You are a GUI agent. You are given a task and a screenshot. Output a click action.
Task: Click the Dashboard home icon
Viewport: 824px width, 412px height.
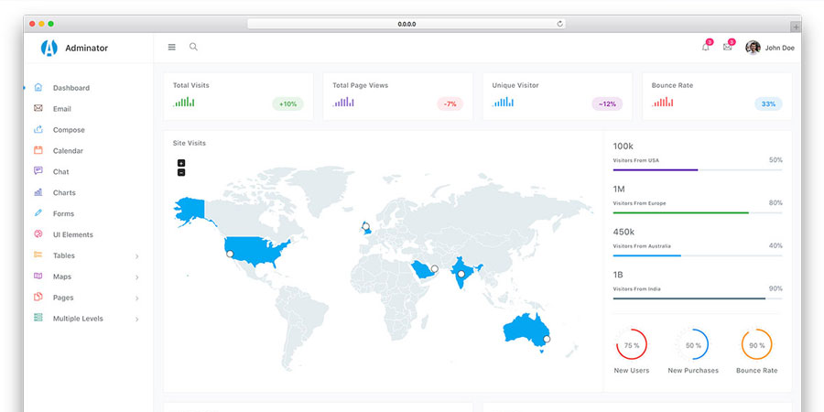point(38,87)
